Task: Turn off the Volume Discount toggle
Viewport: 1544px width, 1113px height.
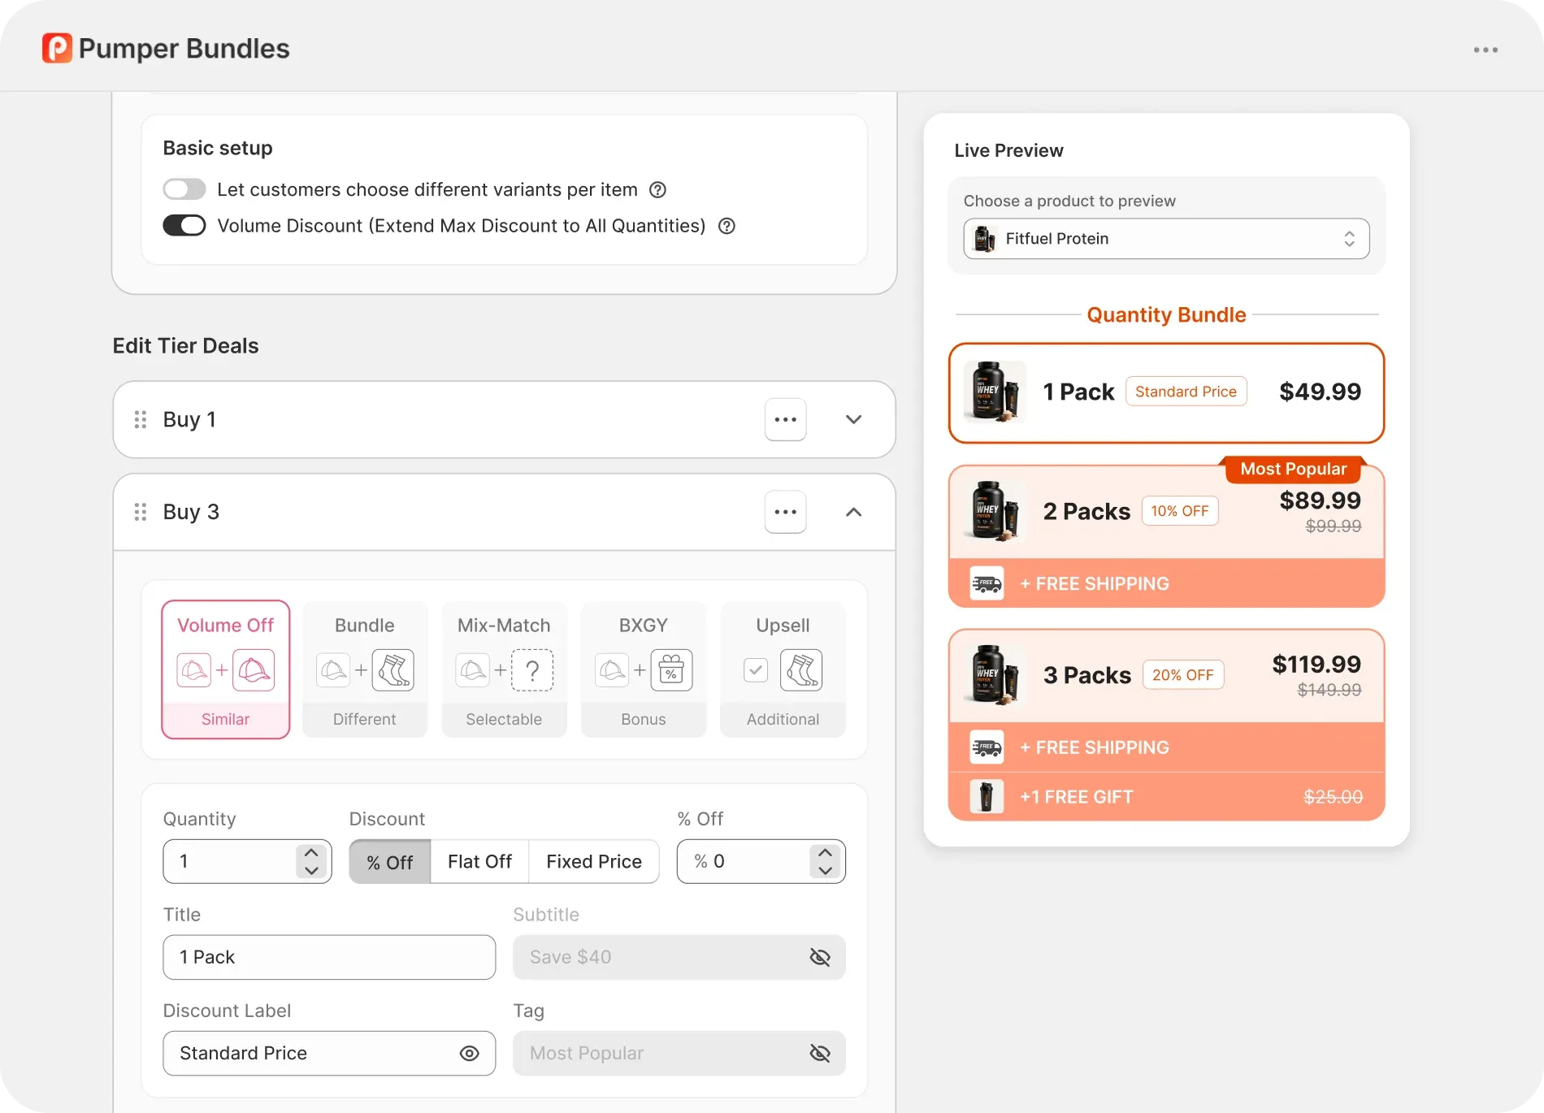Action: [184, 225]
